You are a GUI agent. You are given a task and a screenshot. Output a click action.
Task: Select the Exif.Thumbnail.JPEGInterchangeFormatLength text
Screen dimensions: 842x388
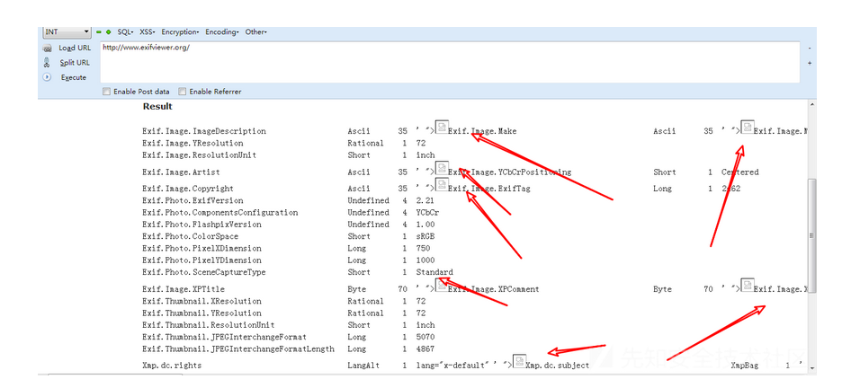tap(238, 348)
